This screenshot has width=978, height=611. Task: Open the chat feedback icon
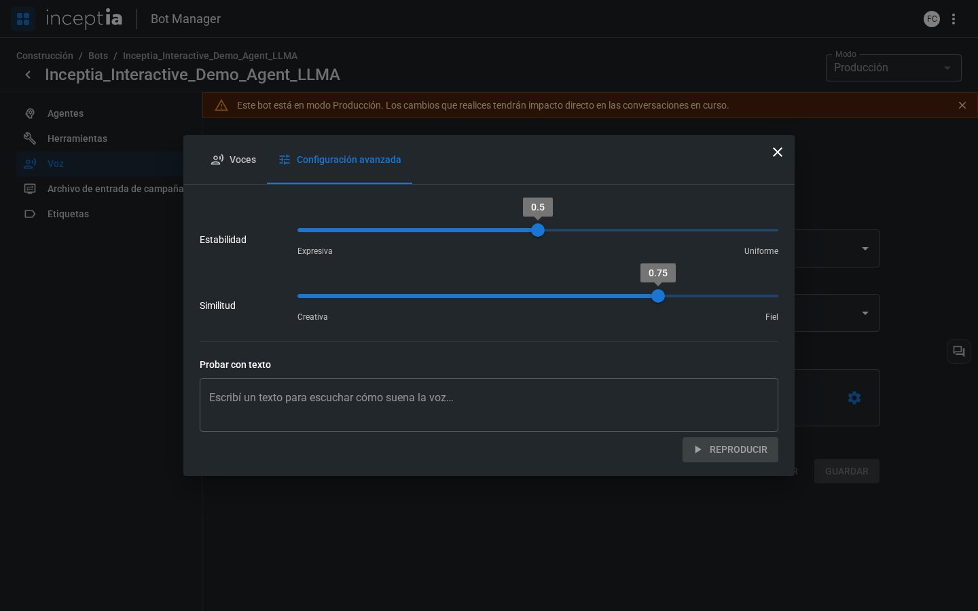tap(959, 352)
